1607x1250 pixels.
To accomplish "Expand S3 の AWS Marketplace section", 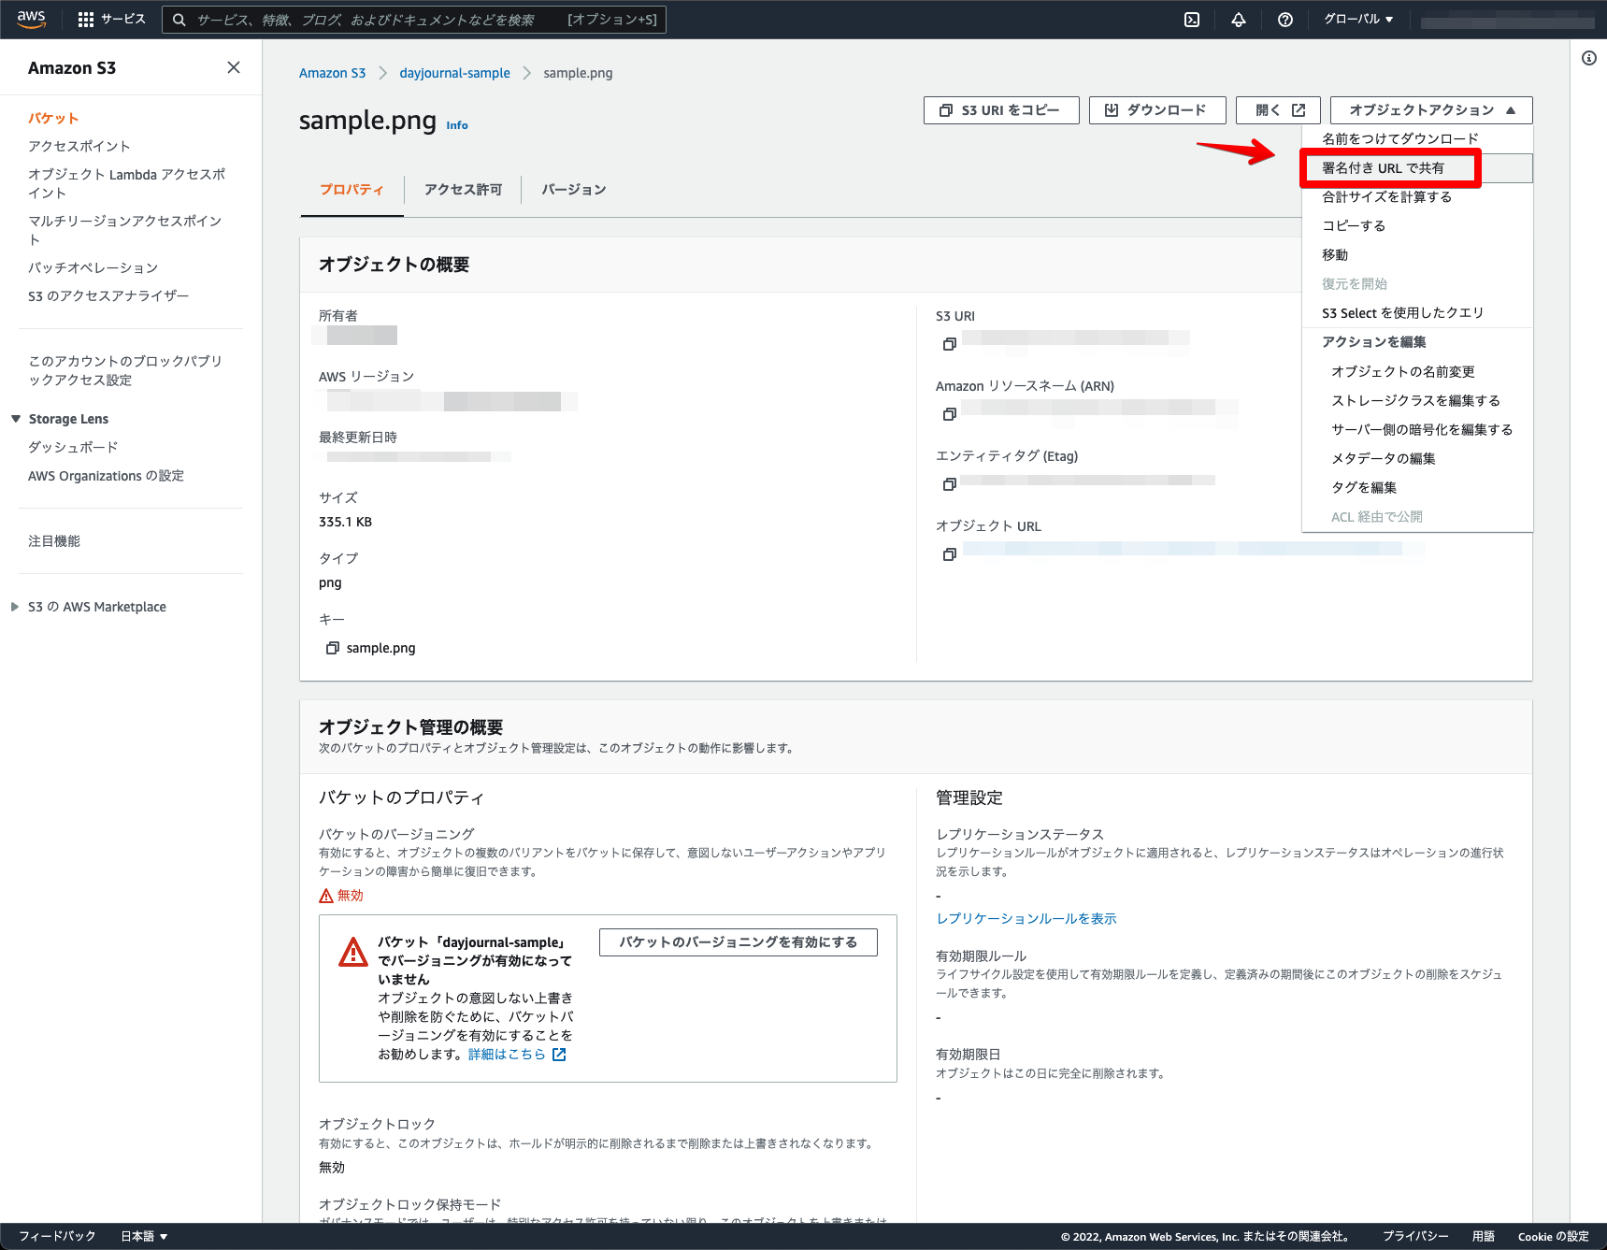I will point(15,607).
